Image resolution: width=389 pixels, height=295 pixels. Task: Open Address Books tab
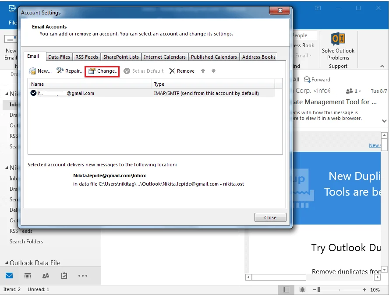point(259,57)
